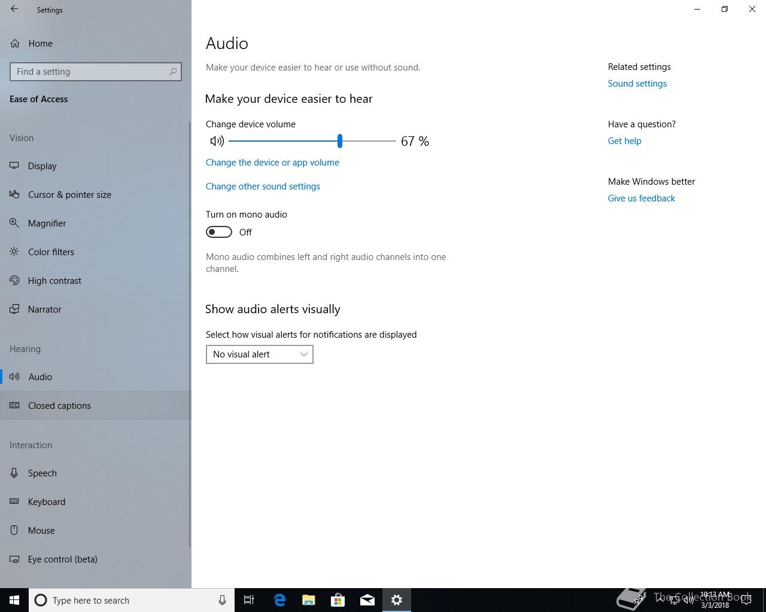Open the People icon in system tray
Viewport: 766px width, 612px height.
click(639, 600)
